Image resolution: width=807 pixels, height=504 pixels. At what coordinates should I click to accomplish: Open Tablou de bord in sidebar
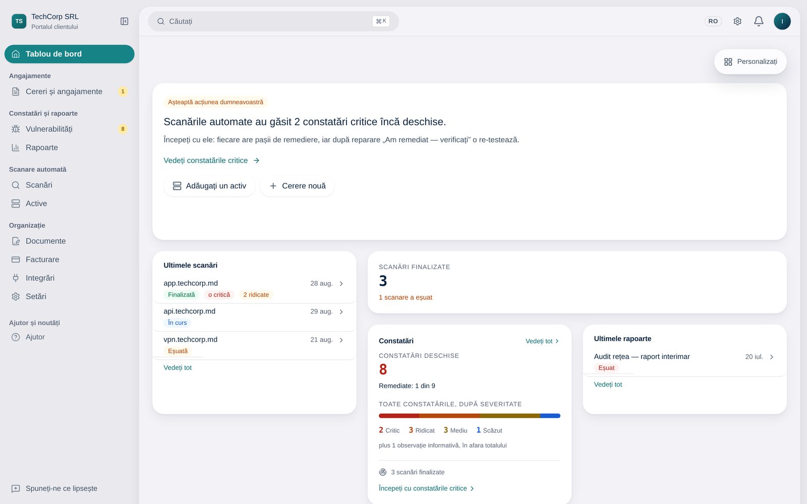coord(70,54)
